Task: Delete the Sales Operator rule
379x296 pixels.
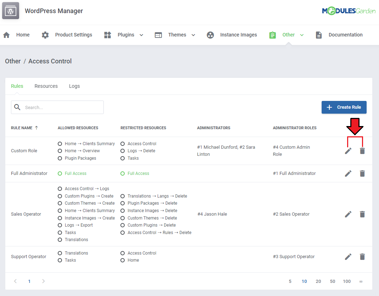Action: click(362, 214)
